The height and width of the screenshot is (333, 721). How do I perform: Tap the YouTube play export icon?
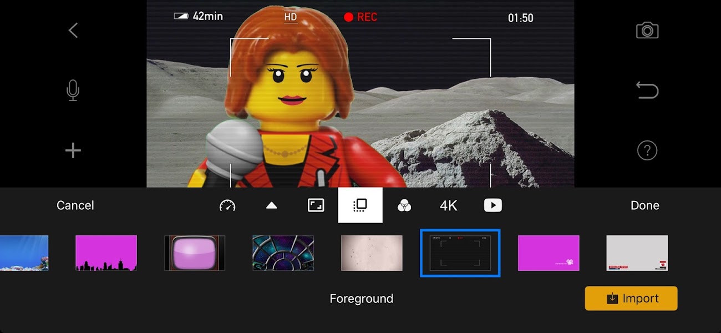[492, 205]
